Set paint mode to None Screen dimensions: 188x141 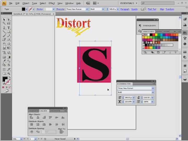tap(10, 87)
